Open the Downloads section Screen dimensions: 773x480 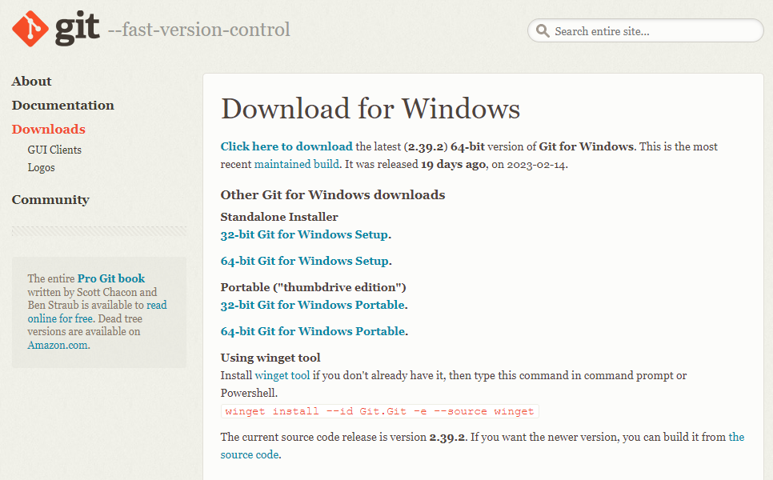48,129
